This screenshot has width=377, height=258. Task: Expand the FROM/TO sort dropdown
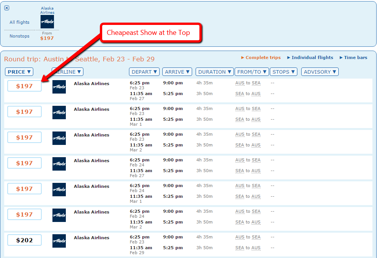coord(251,72)
